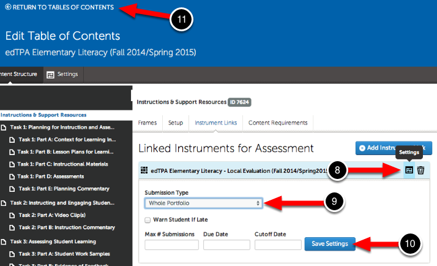
Task: Click page icon for Task 2: Part B
Action: pos(12,228)
